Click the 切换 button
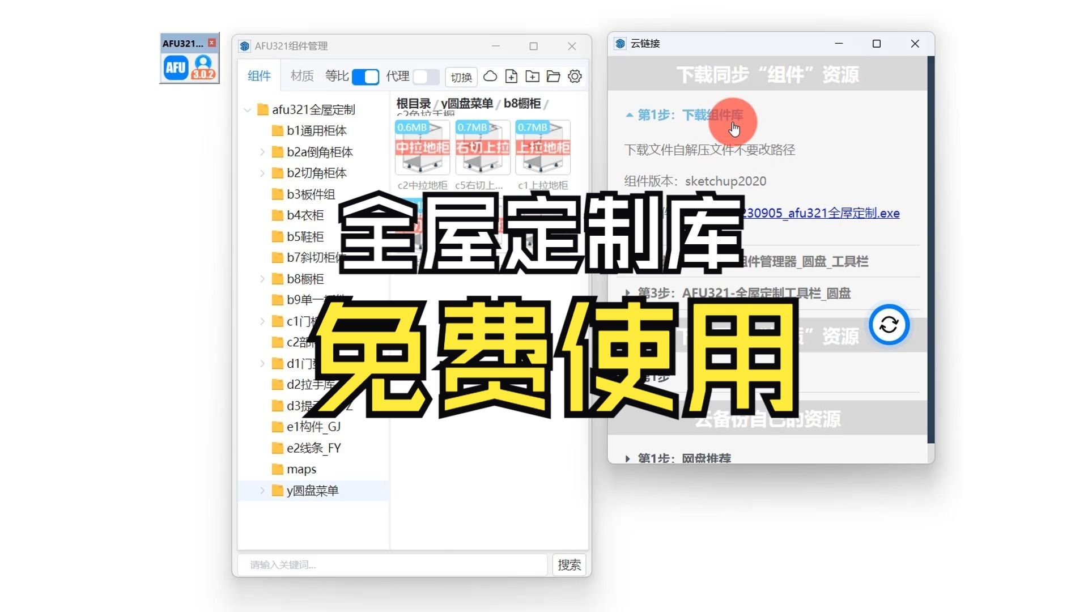 [x=461, y=77]
